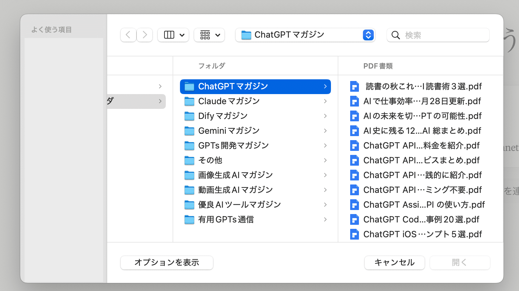Select the ChatGPT iOS PDF file
This screenshot has height=291, width=519.
[x=422, y=234]
